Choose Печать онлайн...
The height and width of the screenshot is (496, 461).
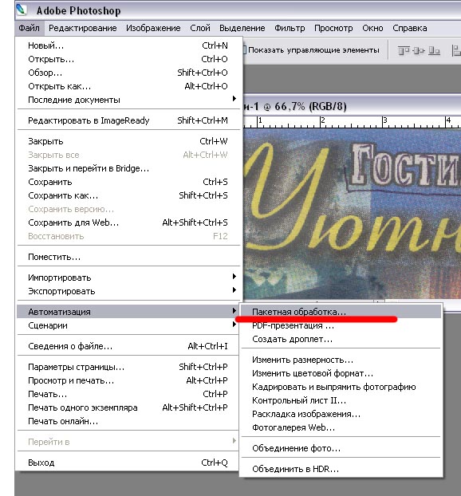128,421
